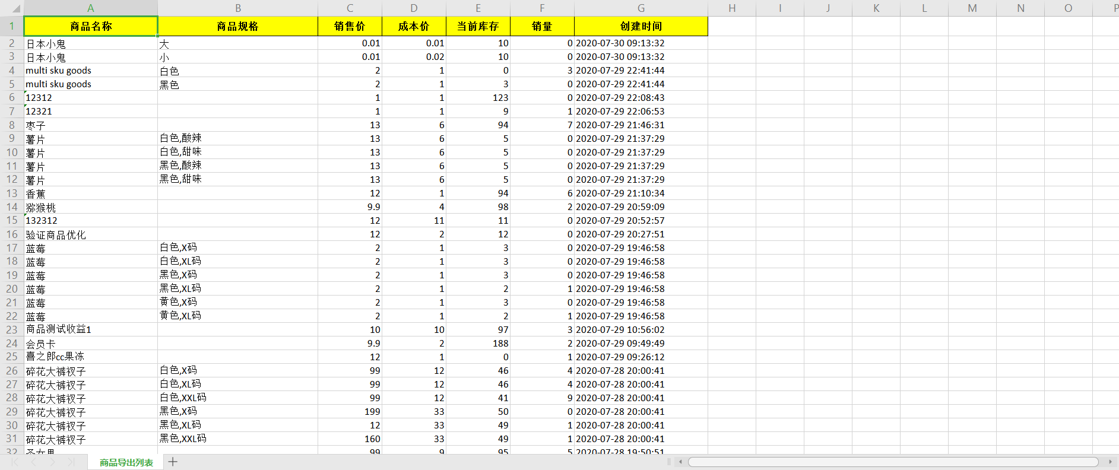The image size is (1119, 470).
Task: Select row 16 header
Action: pyautogui.click(x=12, y=234)
